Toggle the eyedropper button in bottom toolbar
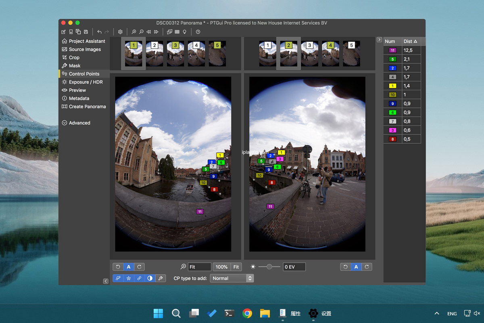The width and height of the screenshot is (484, 323). (x=161, y=278)
